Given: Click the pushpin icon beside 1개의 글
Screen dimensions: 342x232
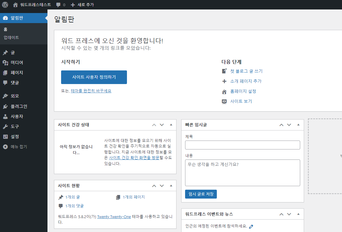Looking at the screenshot, I should (61, 197).
